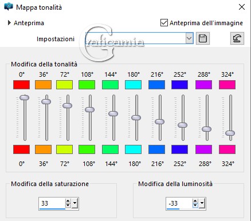Click the top purple 288° color swatch

[203, 85]
